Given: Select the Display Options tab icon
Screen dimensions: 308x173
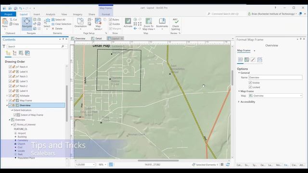Looking at the screenshot, I should coord(247,60).
